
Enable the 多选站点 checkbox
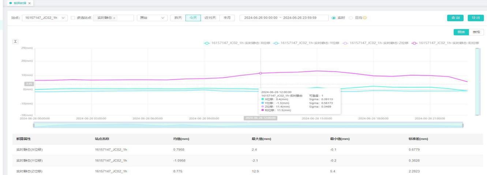point(73,18)
